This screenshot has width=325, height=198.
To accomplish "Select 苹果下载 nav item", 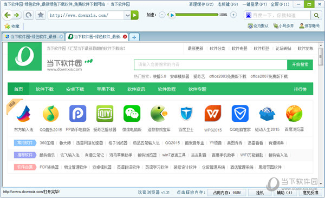I will pos(106,89).
